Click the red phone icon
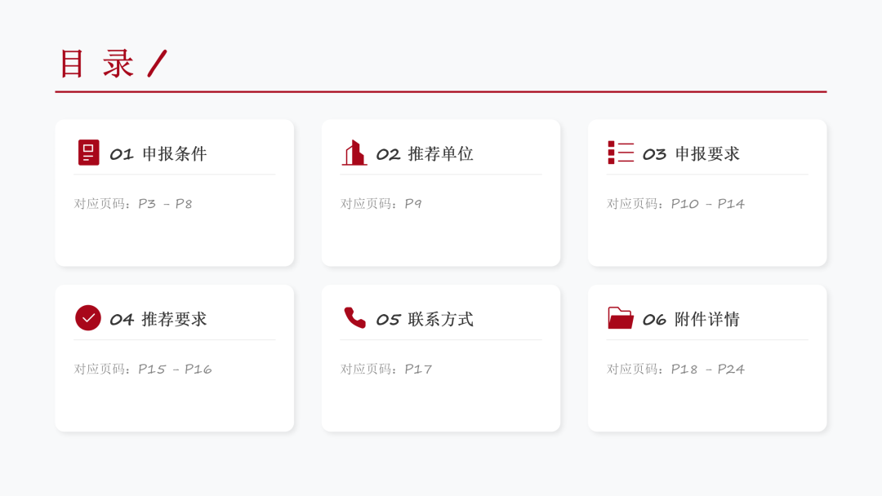 click(x=354, y=318)
